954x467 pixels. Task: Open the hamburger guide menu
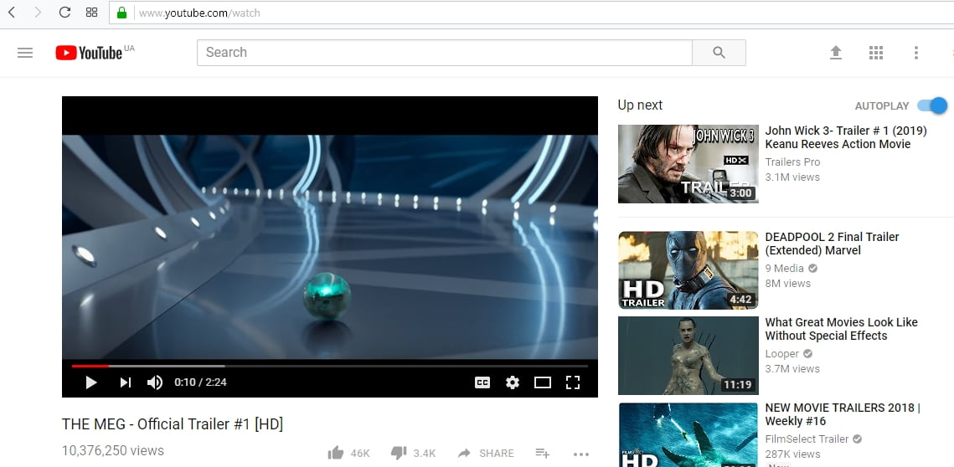[x=25, y=53]
